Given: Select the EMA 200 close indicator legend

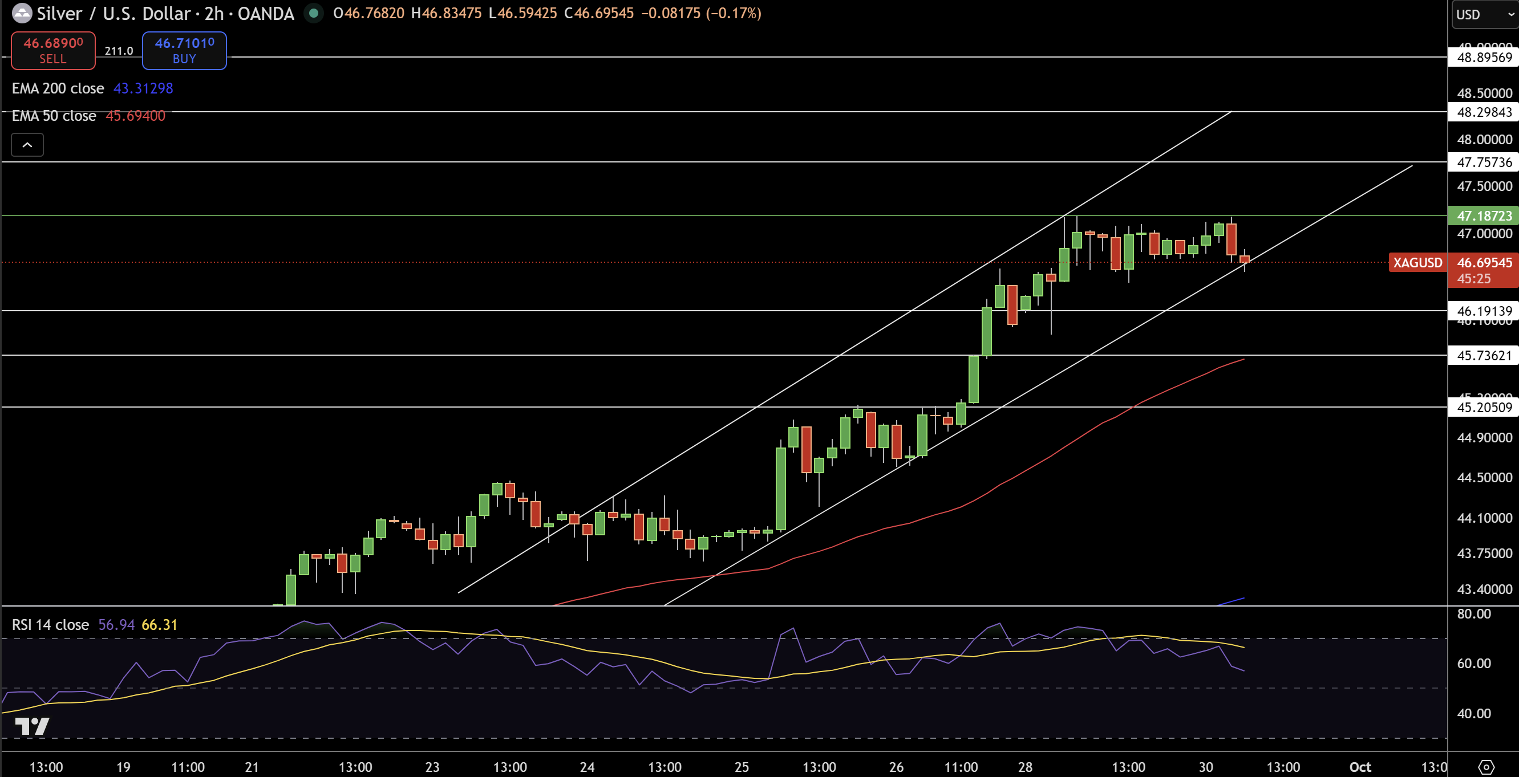Looking at the screenshot, I should [x=58, y=88].
